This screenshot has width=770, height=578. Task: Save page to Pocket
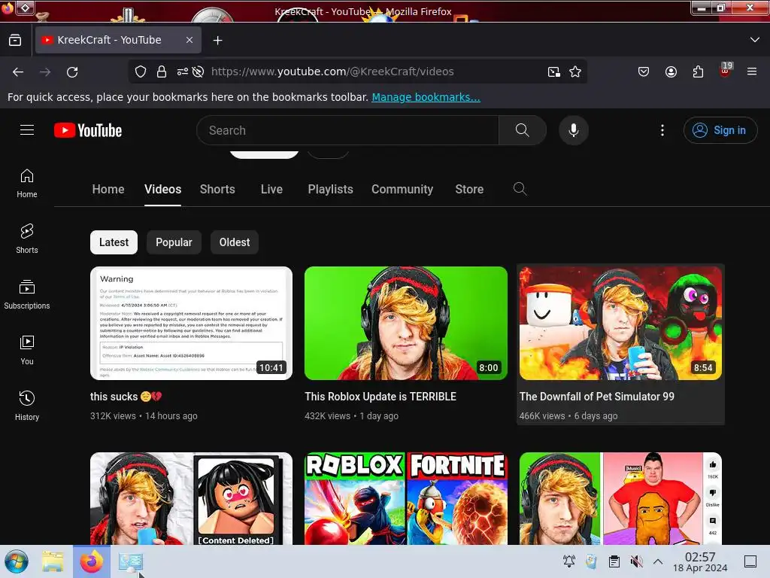click(644, 71)
